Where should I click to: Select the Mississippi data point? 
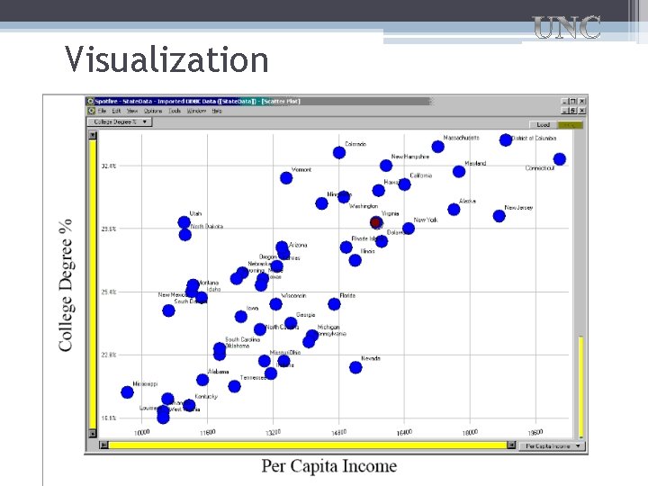(x=127, y=392)
